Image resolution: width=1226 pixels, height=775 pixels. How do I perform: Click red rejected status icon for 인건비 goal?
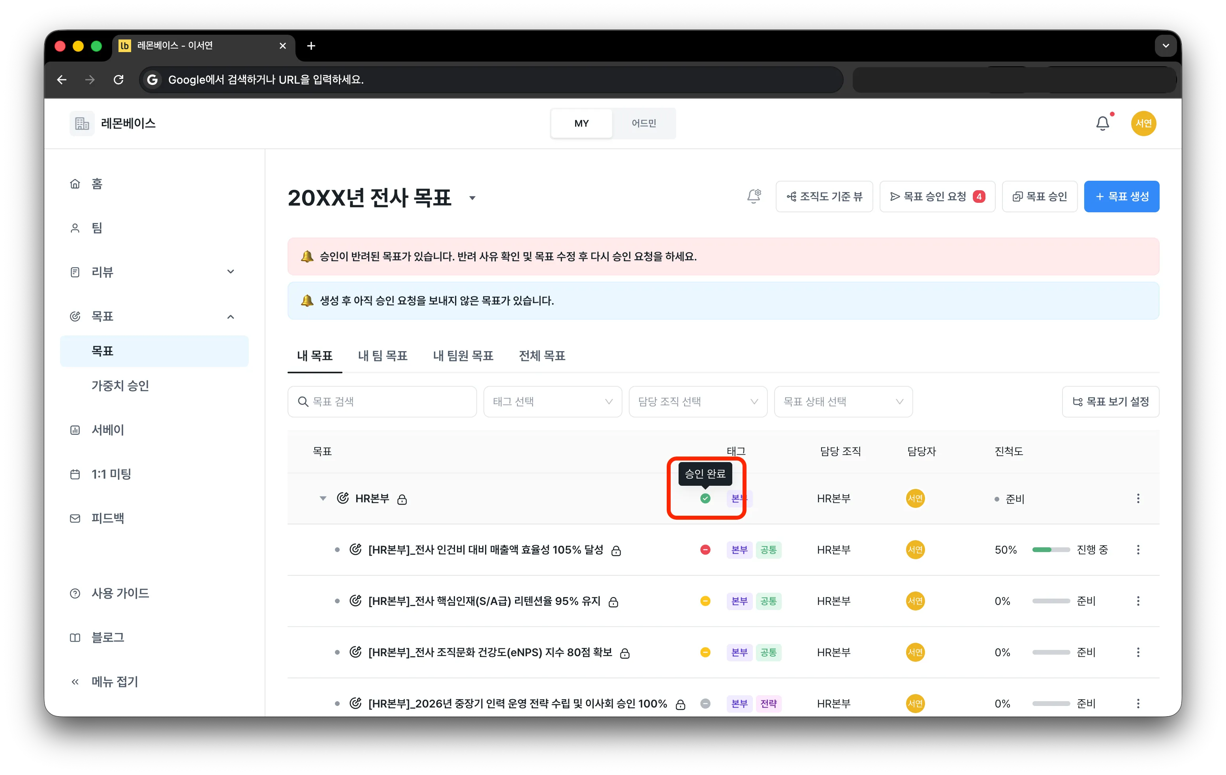pos(705,550)
